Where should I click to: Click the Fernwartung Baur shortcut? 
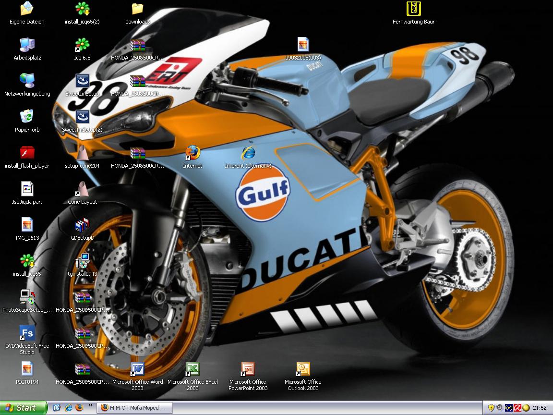[x=413, y=9]
